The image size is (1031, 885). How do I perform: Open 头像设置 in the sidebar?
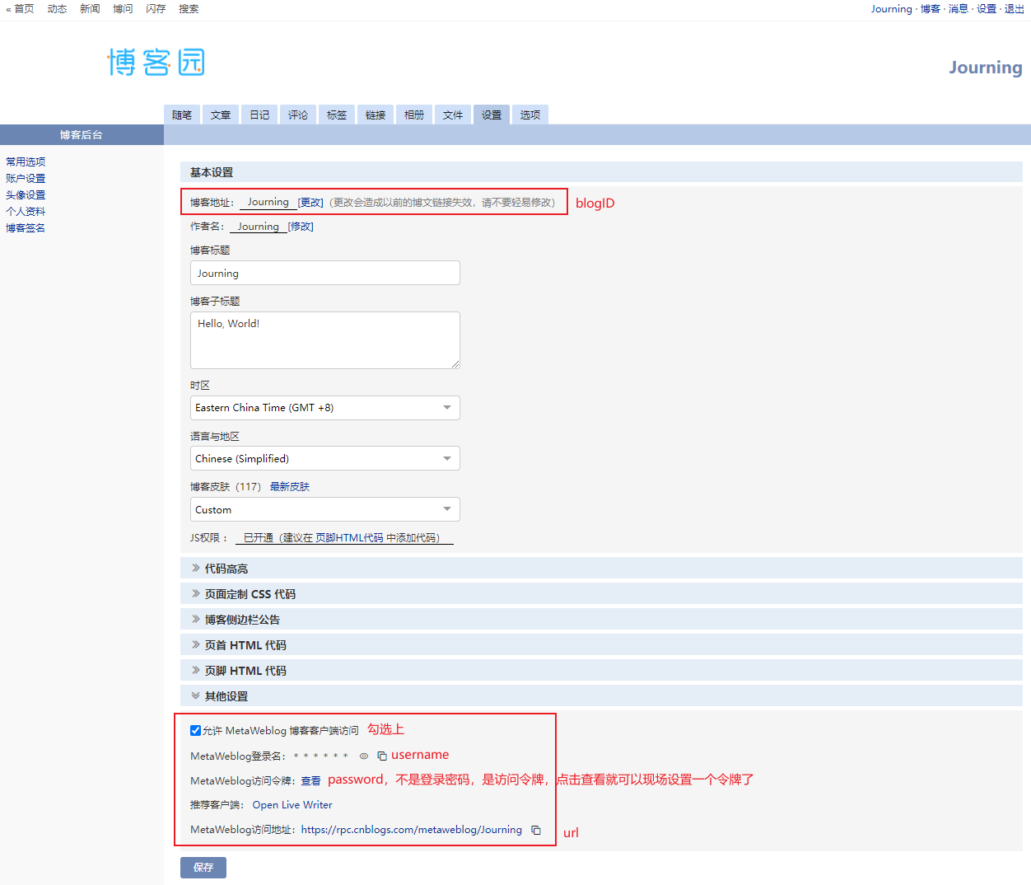(26, 195)
